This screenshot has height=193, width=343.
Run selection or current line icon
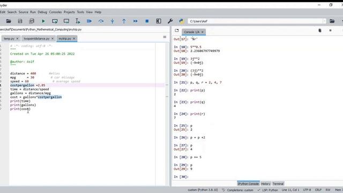coord(78,21)
